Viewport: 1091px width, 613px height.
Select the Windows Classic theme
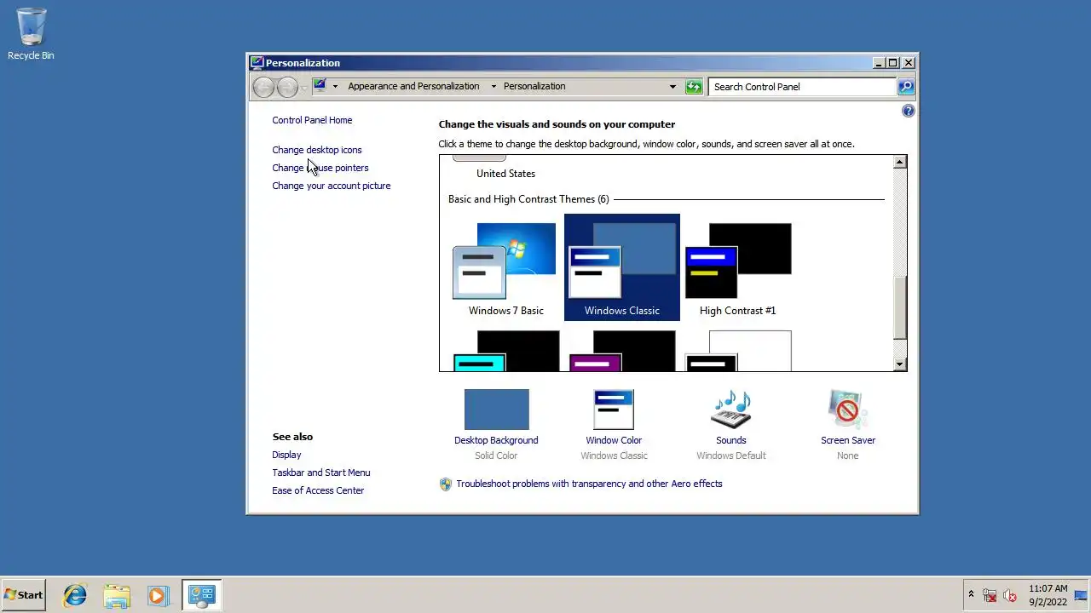[x=622, y=268]
